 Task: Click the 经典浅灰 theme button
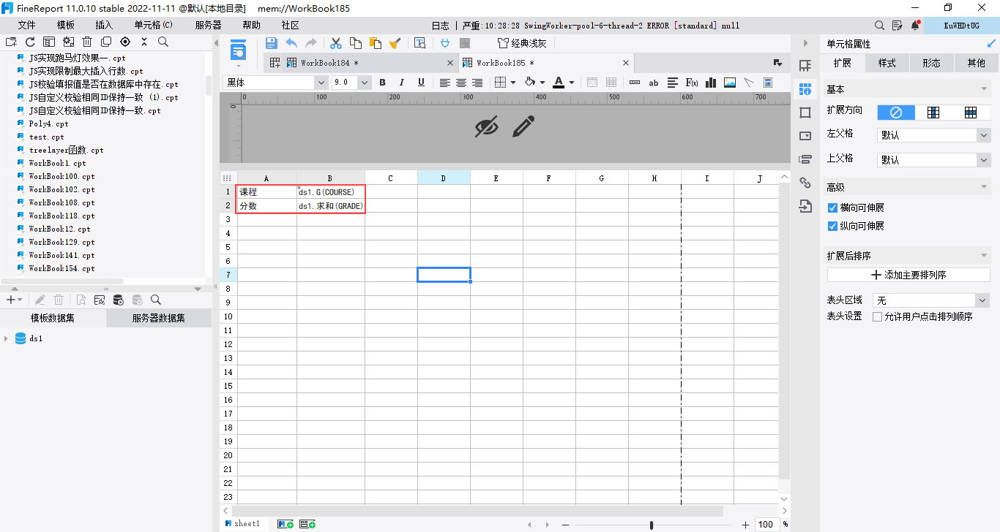522,43
